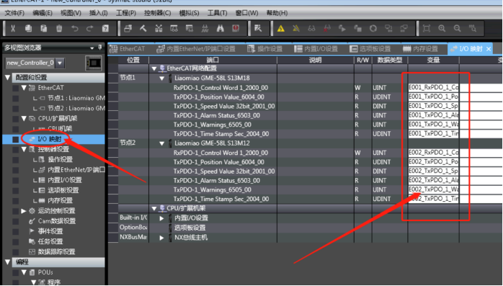Expand the NX总线主机 row
The height and width of the screenshot is (286, 503).
pos(161,238)
